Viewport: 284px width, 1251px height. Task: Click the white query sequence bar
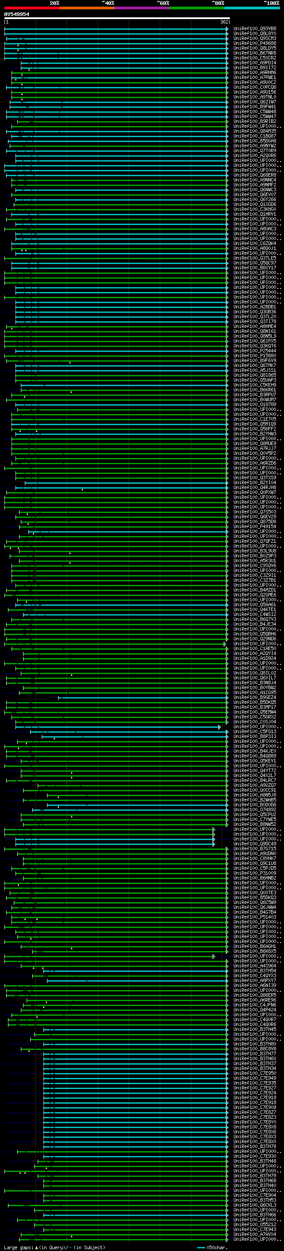[x=117, y=18]
